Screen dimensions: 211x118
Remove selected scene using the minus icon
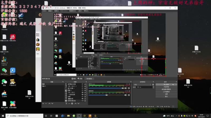pos(46,103)
